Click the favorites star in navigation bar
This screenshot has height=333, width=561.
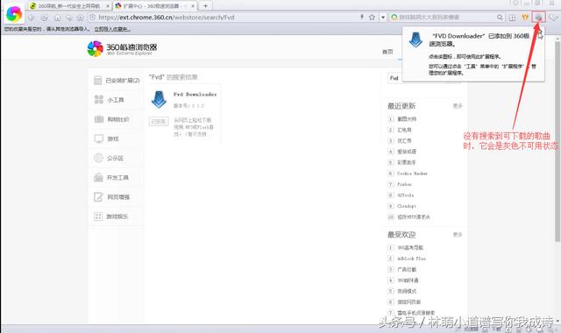pos(81,18)
